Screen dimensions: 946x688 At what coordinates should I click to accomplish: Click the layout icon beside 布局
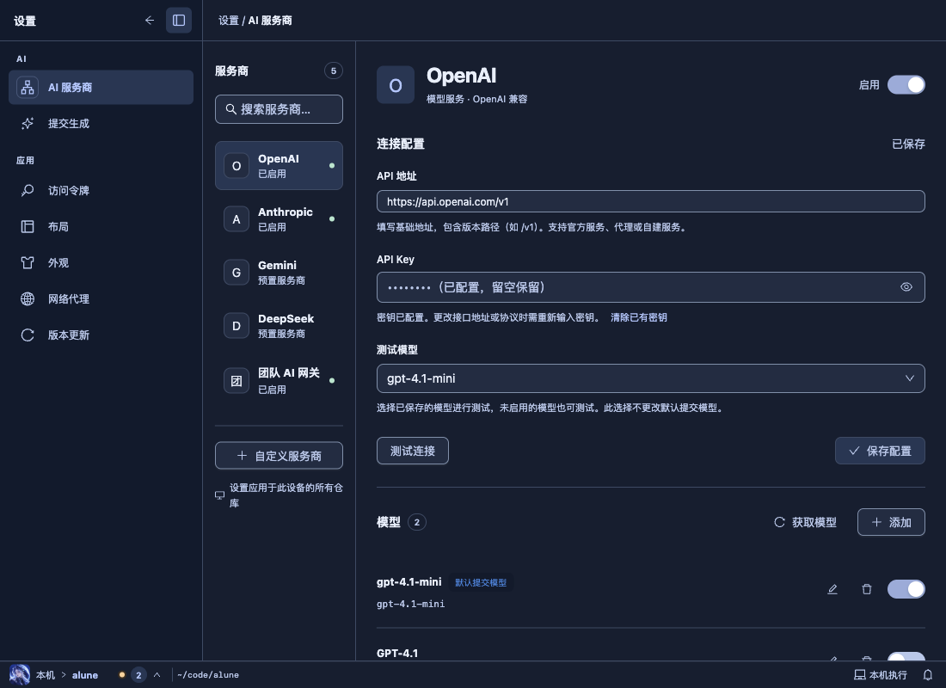(x=28, y=227)
